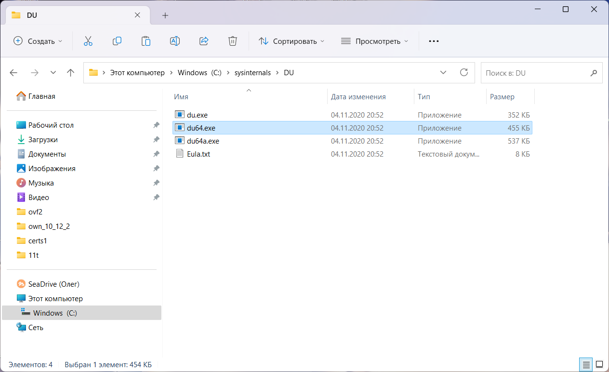Screen dimensions: 609x372
Task: Open a new tab with plus button
Action: coord(165,15)
